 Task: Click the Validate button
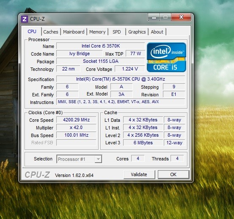pos(139,174)
